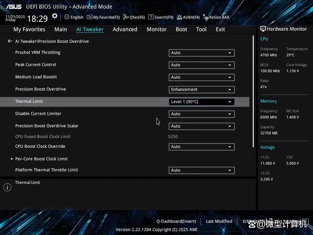The width and height of the screenshot is (313, 235).
Task: Go to the Boot tab
Action: tap(181, 29)
